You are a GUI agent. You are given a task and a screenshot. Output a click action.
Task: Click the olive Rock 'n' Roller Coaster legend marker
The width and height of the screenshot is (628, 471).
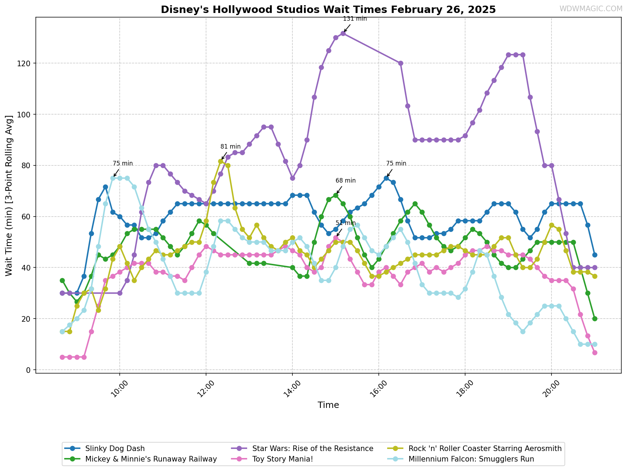point(396,449)
